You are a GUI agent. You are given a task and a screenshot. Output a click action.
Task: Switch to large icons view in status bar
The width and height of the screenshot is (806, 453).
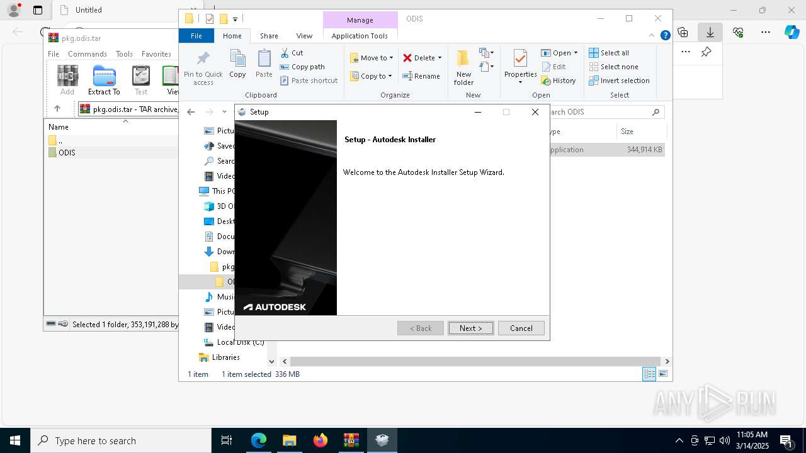(x=663, y=374)
